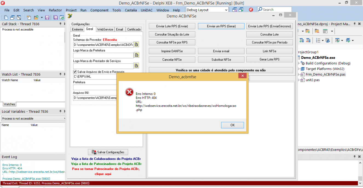
Task: Click the Open Project toolbar icon
Action: pyautogui.click(x=36, y=17)
